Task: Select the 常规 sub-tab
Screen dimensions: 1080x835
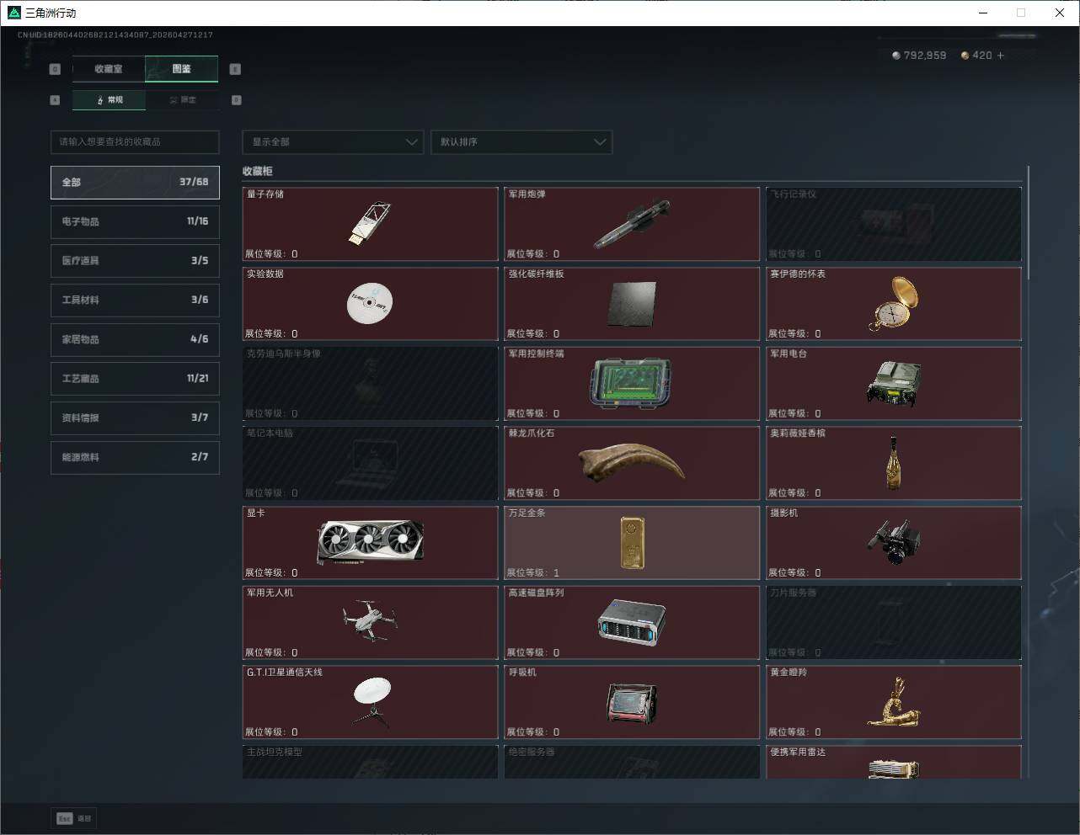Action: pyautogui.click(x=110, y=100)
